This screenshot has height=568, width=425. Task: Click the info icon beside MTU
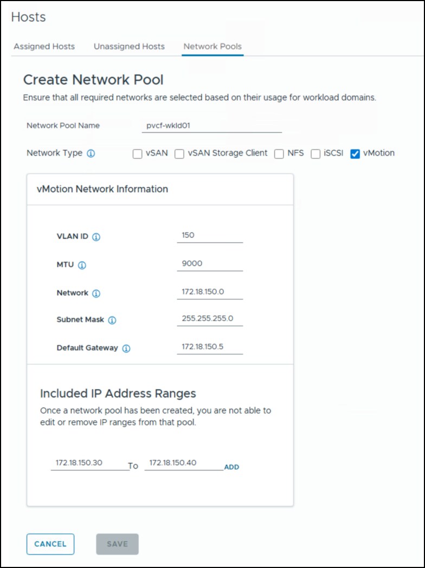coord(82,266)
